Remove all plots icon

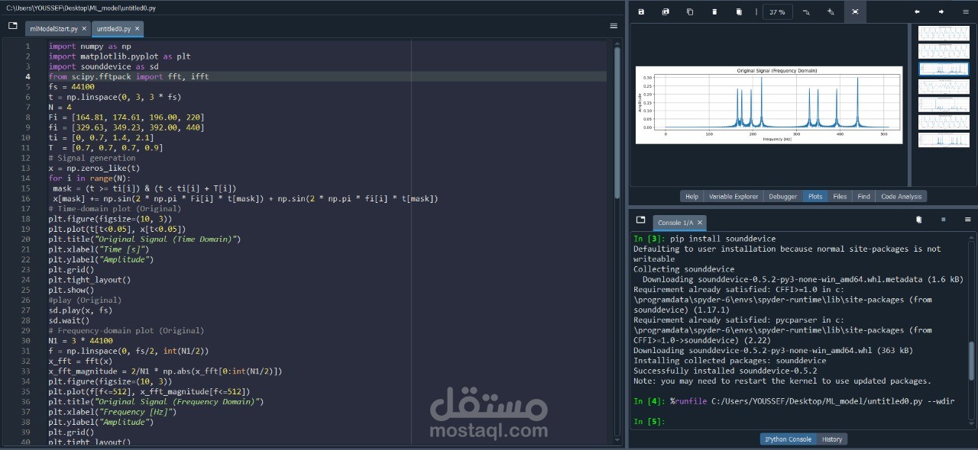click(739, 12)
